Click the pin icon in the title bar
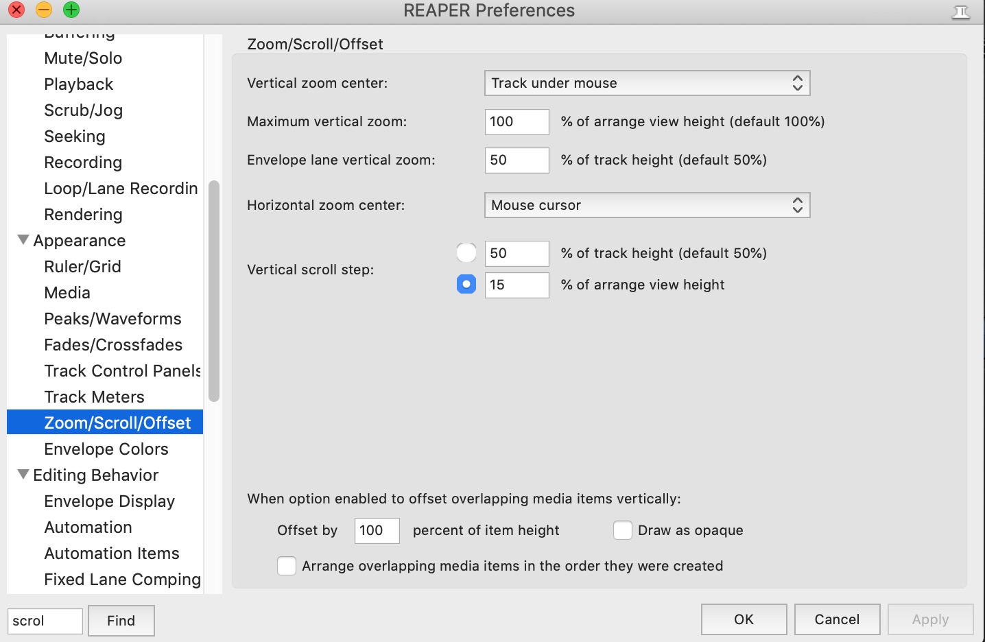This screenshot has height=642, width=985. 961,12
